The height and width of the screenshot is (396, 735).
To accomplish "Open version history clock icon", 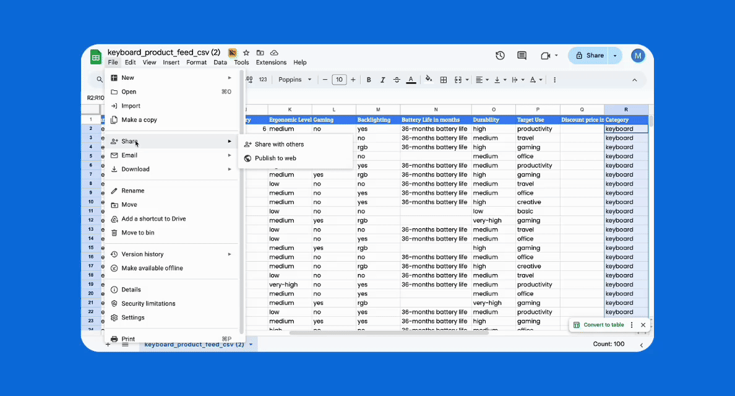I will click(500, 56).
